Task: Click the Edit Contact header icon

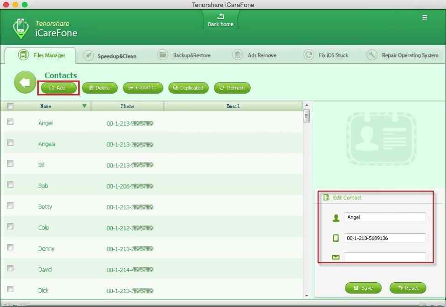Action: 326,197
